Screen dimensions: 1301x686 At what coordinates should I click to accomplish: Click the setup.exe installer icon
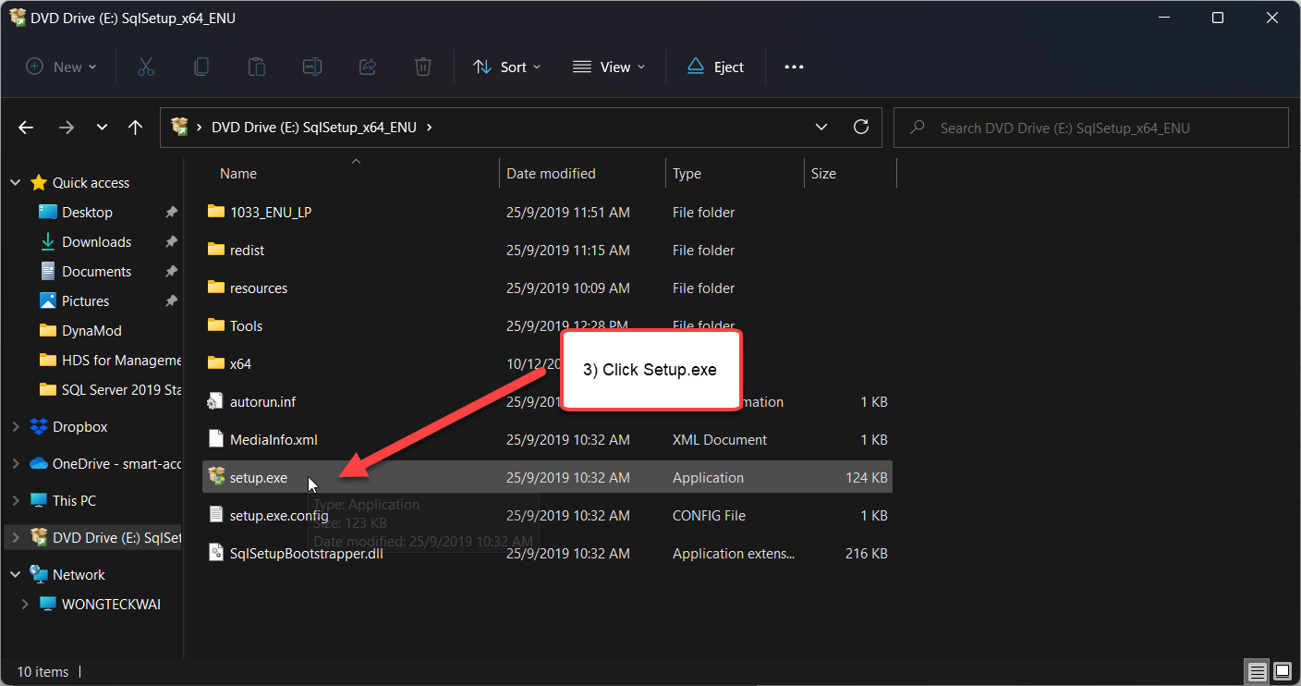pyautogui.click(x=216, y=477)
